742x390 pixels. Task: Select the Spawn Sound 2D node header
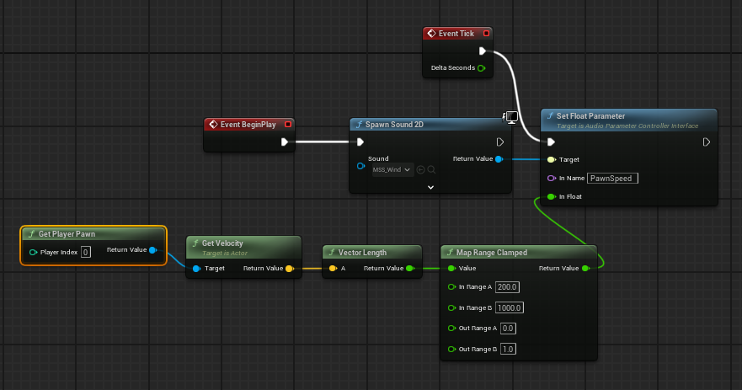(430, 125)
